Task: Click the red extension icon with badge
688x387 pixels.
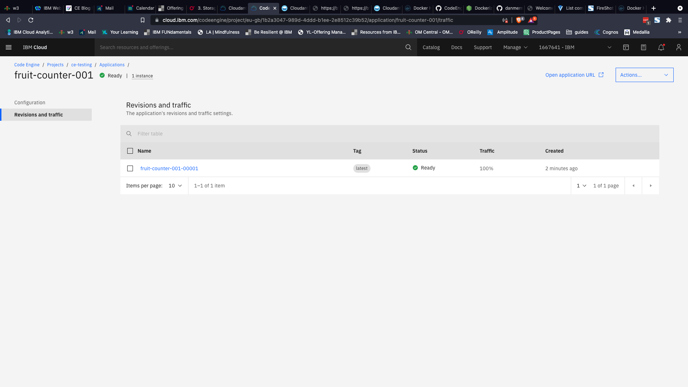Action: pos(646,20)
